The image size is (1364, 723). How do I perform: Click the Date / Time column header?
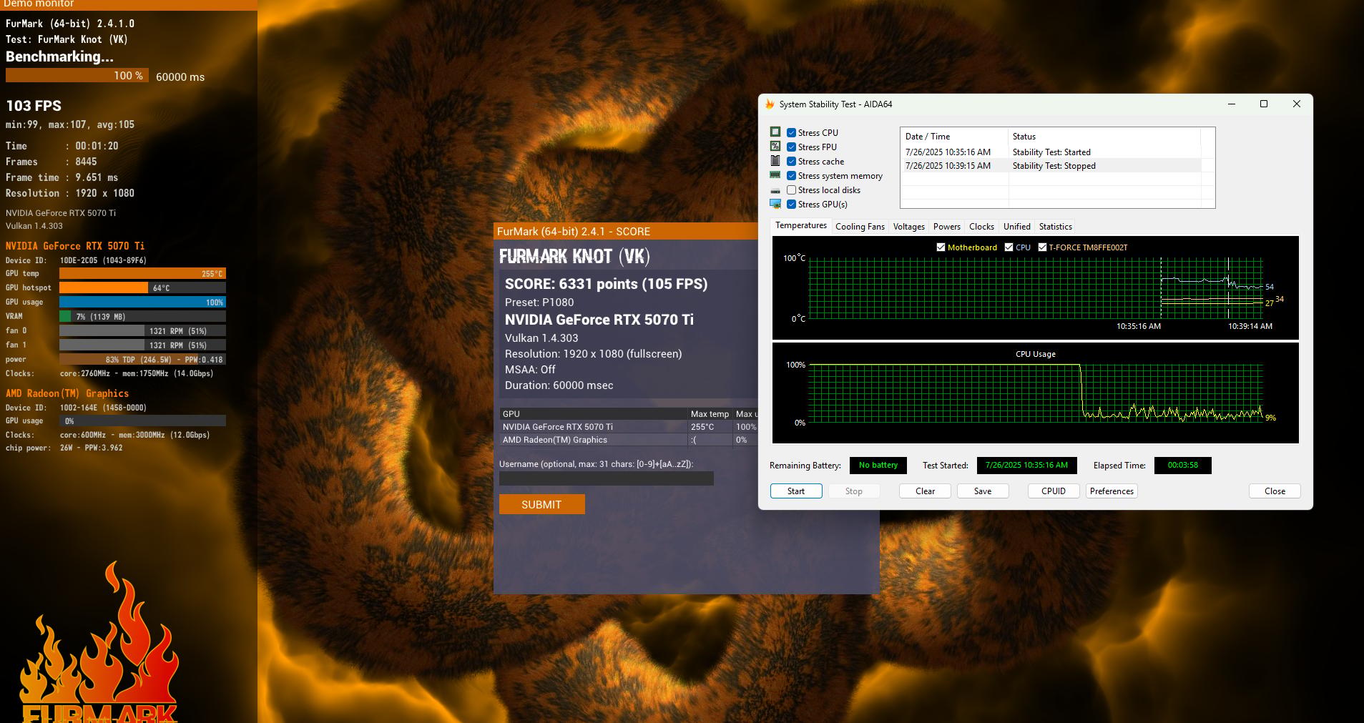(x=954, y=136)
